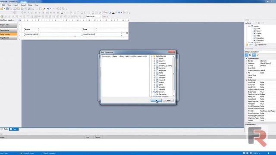Select the orders table in dialog tree
Viewport: 276px width, 155px height.
161,82
